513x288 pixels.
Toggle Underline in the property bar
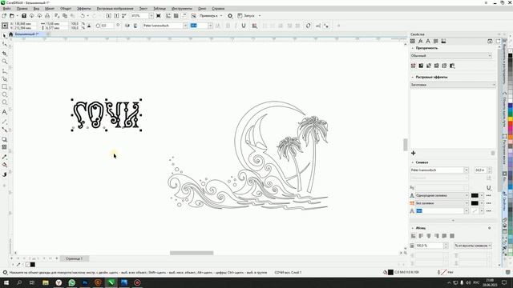tap(244, 26)
